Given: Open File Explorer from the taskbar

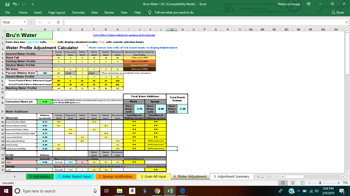Looking at the screenshot, I should point(120,191).
